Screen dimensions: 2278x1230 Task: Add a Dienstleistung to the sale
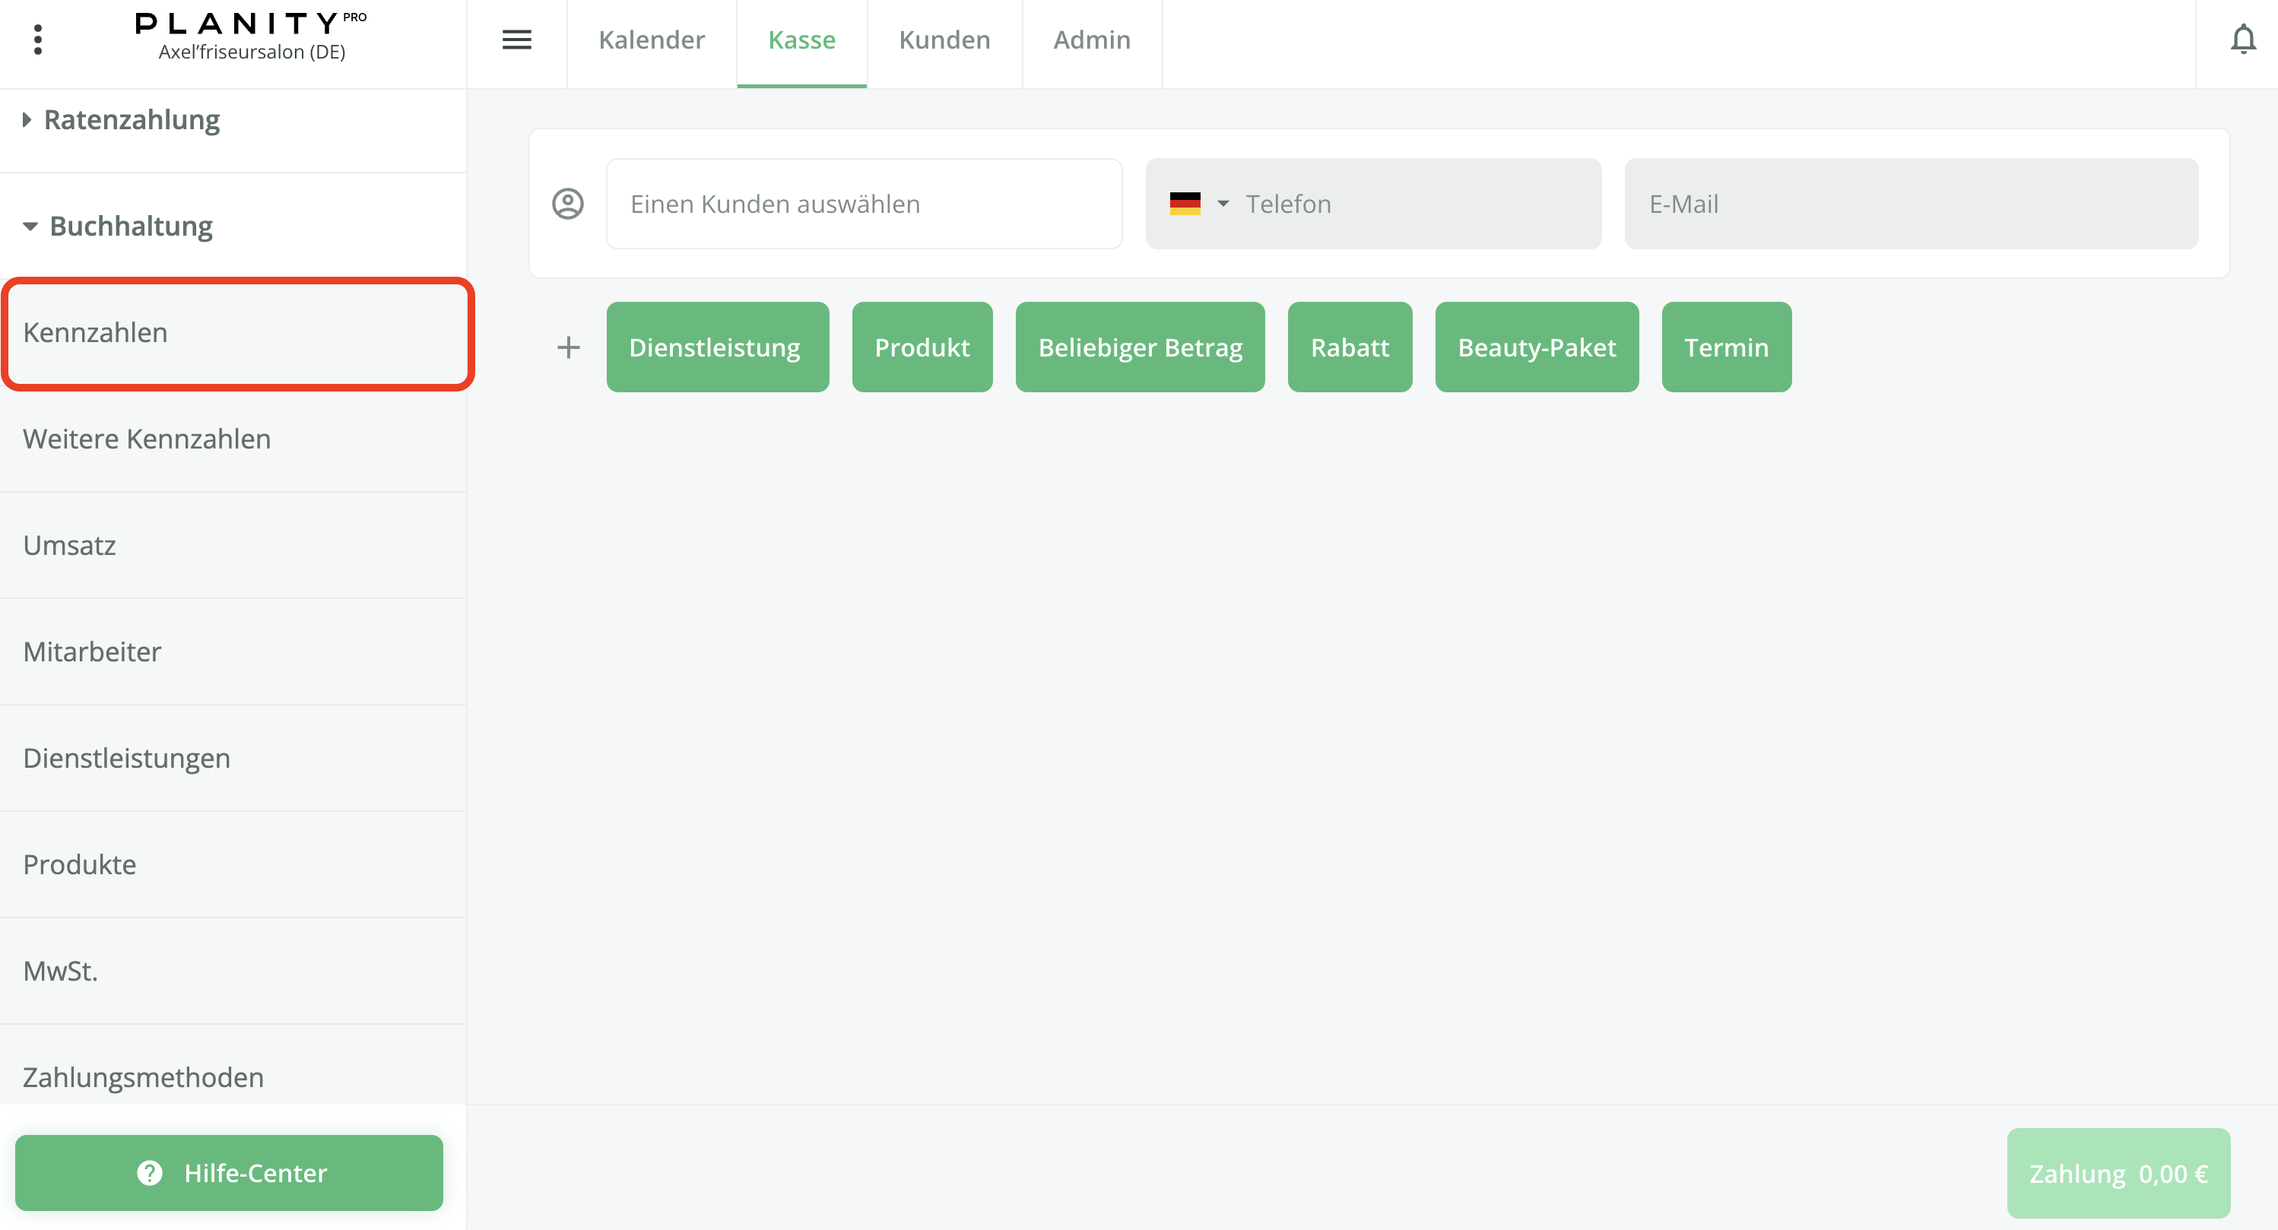pos(717,347)
